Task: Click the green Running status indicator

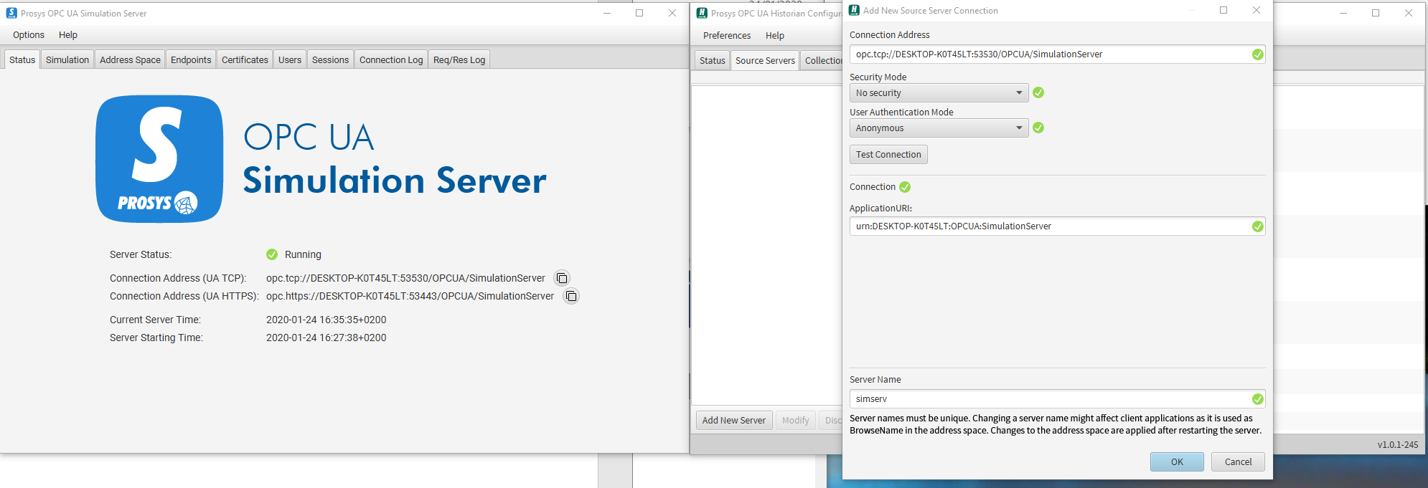Action: (x=272, y=254)
